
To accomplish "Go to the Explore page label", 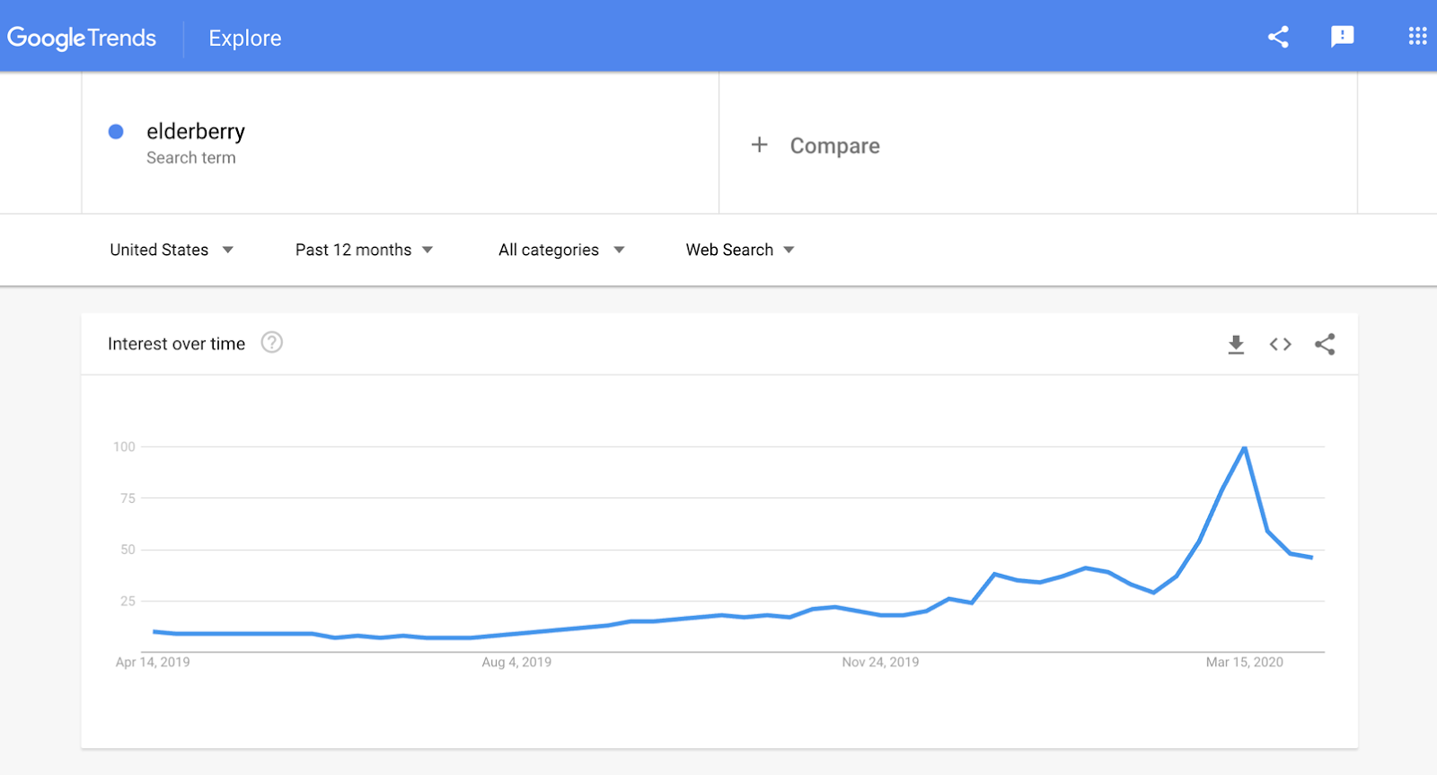I will [245, 38].
